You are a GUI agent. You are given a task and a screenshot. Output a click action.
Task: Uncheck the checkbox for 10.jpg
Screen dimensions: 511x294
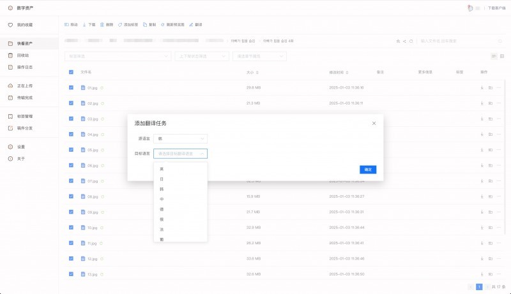[71, 228]
